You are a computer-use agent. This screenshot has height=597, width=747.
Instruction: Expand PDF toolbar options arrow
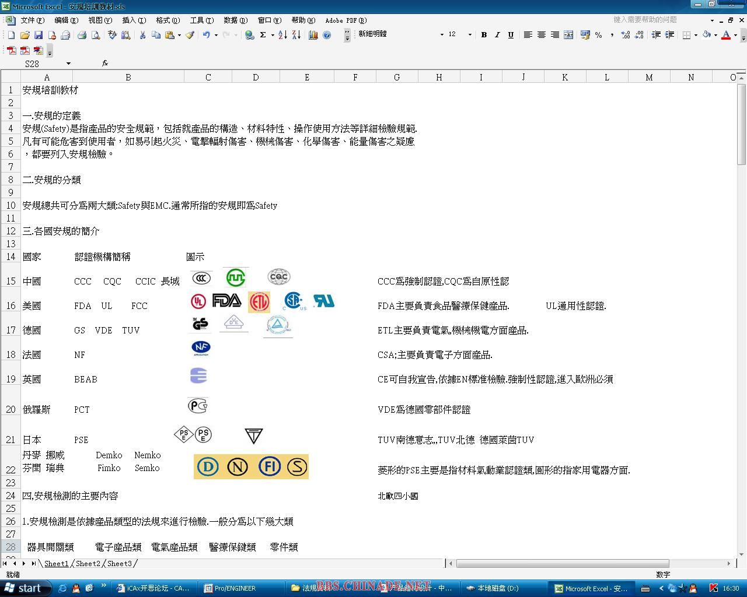(x=50, y=51)
